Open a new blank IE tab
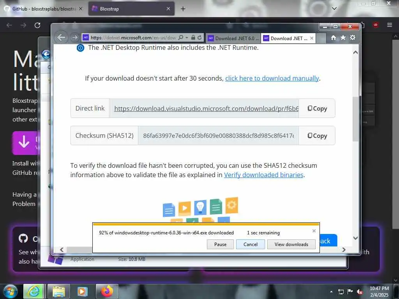Viewport: 399px width, 299px height. click(x=321, y=39)
